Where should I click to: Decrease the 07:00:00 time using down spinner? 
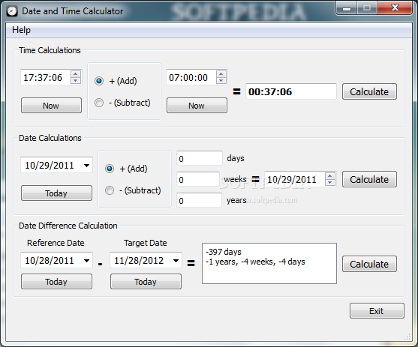(221, 80)
